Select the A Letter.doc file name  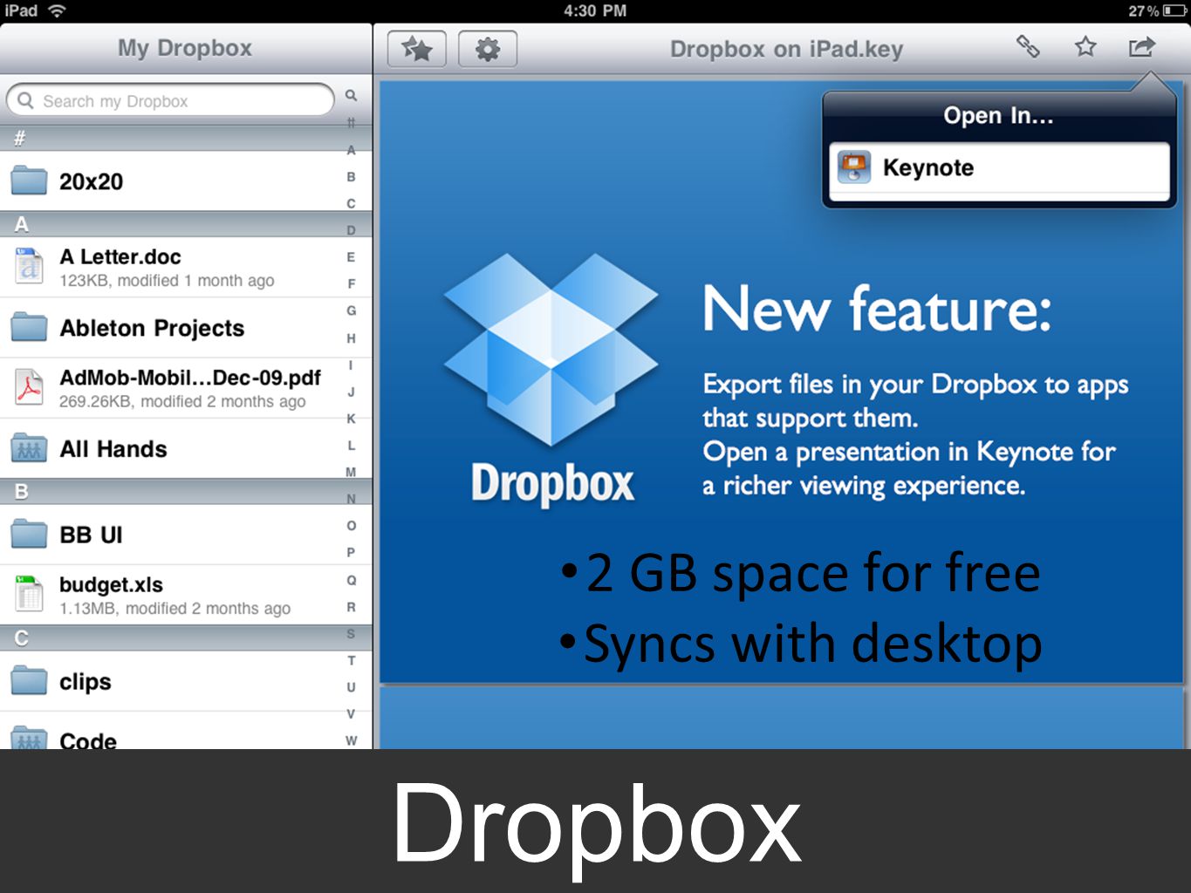click(x=120, y=256)
